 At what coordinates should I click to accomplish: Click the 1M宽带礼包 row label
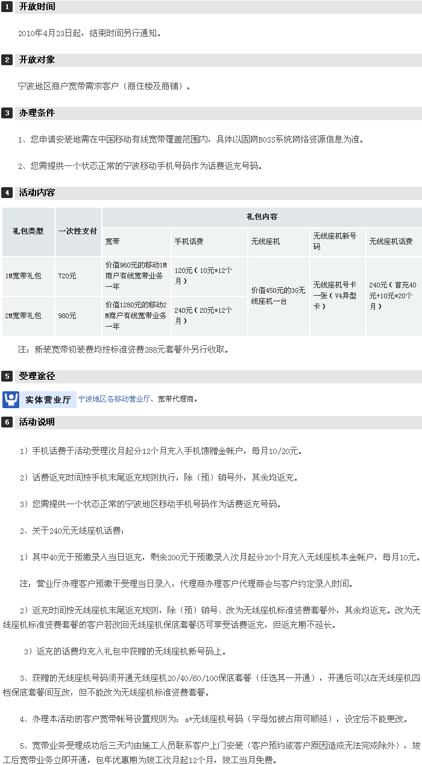point(24,276)
